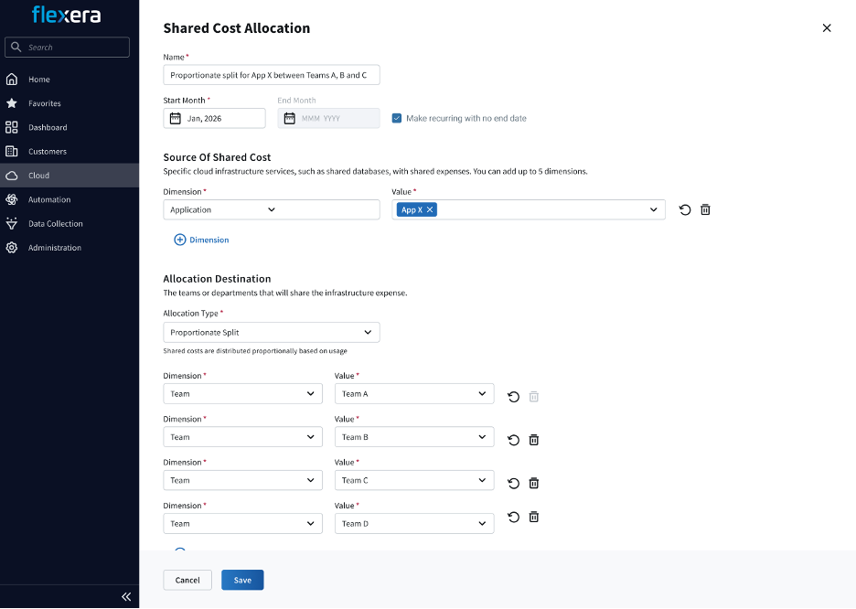Open the Application dimension dropdown
Screen dimensions: 856x609
(272, 209)
